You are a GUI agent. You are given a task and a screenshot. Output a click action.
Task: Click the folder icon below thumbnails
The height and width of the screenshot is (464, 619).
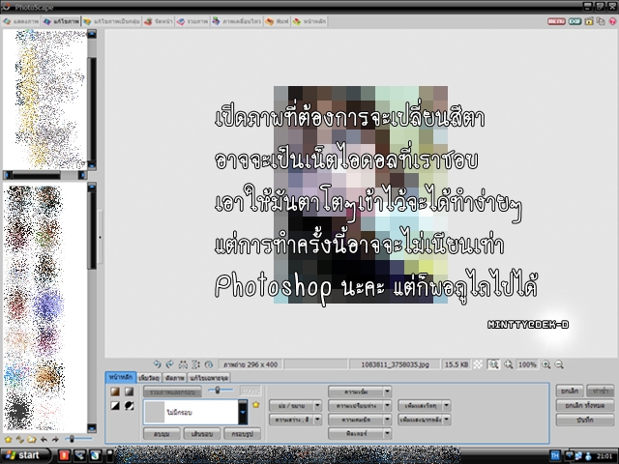click(x=32, y=439)
